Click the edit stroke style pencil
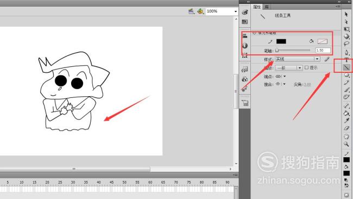 pos(327,59)
